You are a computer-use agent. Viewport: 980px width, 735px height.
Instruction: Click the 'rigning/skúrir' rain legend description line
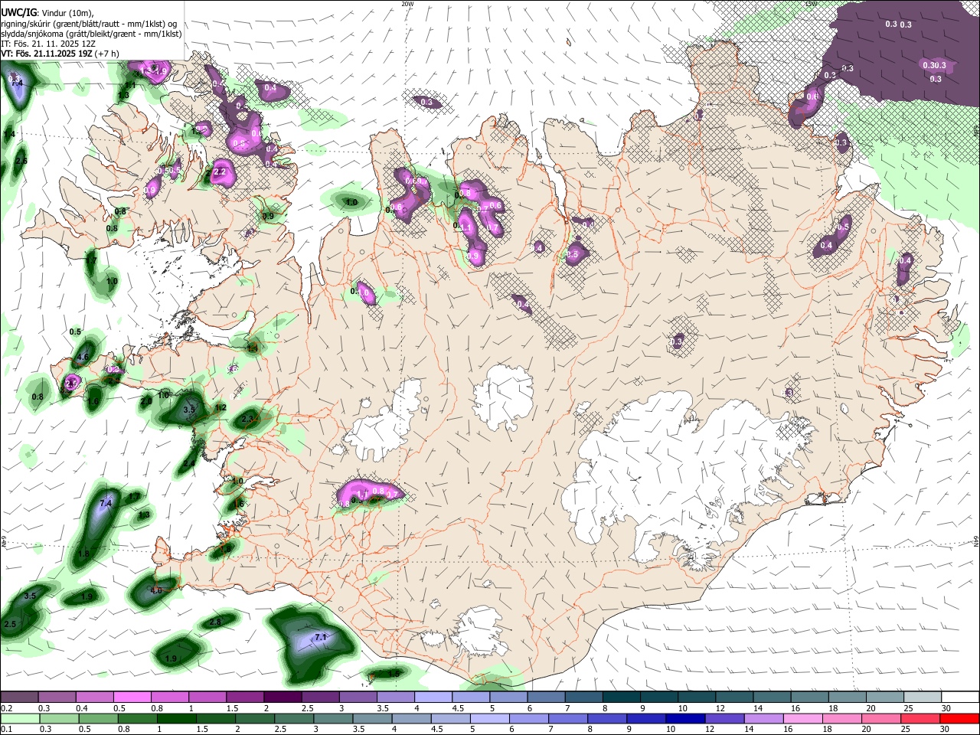click(89, 24)
